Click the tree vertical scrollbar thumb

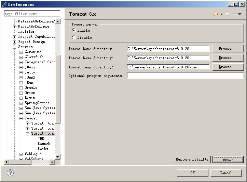point(58,89)
